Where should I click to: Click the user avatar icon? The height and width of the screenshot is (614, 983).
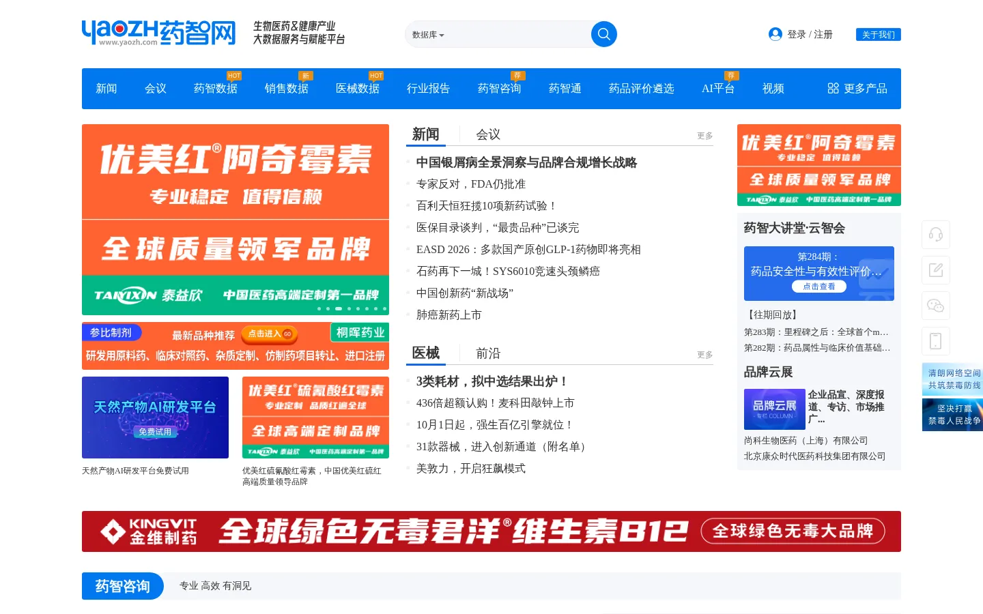[x=775, y=34]
